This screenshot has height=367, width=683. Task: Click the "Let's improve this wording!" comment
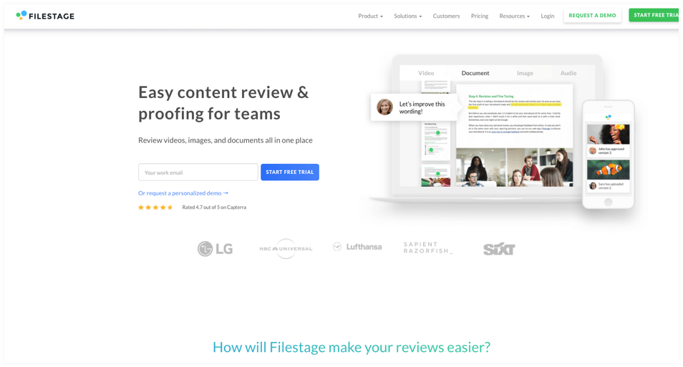click(422, 107)
